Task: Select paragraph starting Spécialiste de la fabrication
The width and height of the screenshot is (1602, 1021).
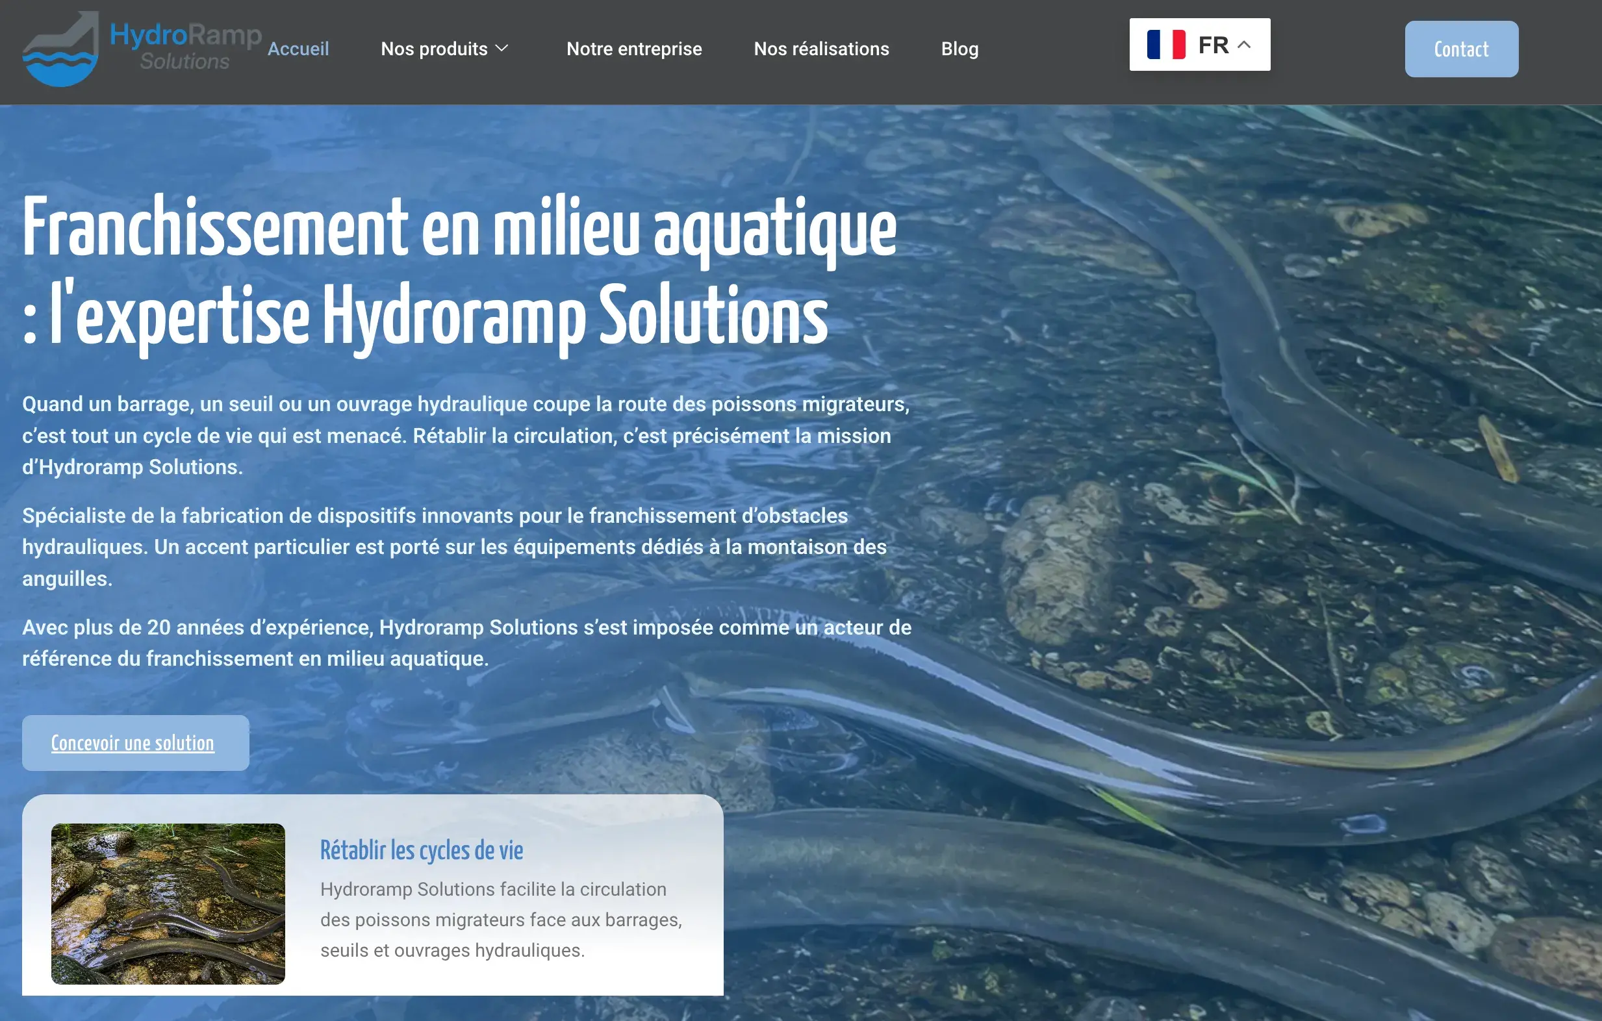Action: point(454,547)
